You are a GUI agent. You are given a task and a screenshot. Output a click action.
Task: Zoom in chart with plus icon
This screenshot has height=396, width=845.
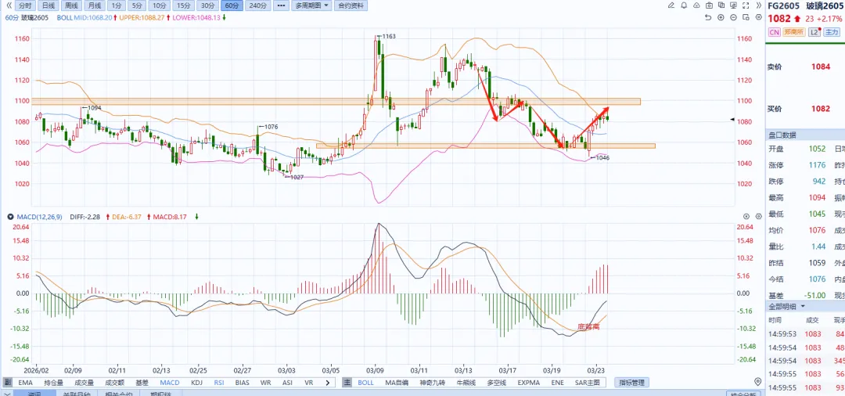(x=721, y=17)
